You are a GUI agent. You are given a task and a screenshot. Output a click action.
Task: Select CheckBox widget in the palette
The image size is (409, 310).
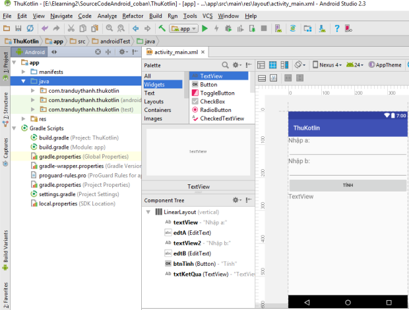pyautogui.click(x=212, y=101)
